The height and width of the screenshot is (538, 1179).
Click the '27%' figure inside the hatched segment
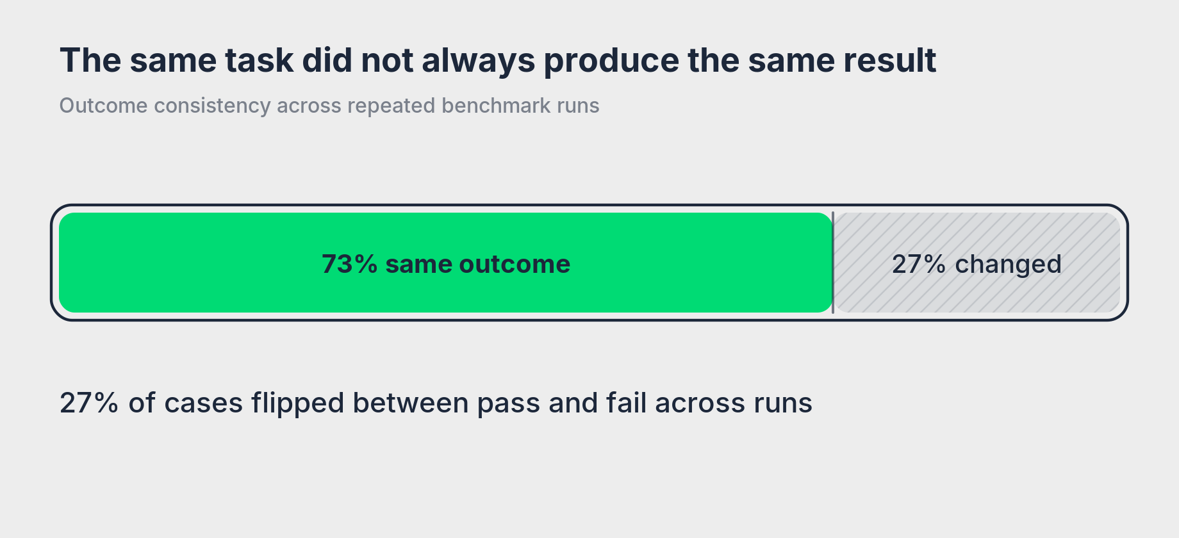point(919,264)
